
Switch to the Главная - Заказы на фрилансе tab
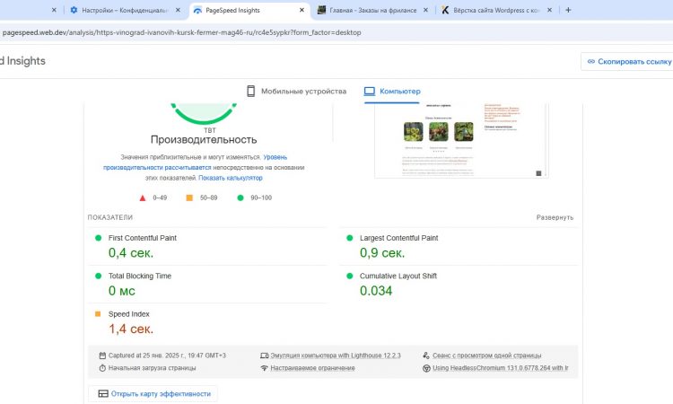click(372, 10)
